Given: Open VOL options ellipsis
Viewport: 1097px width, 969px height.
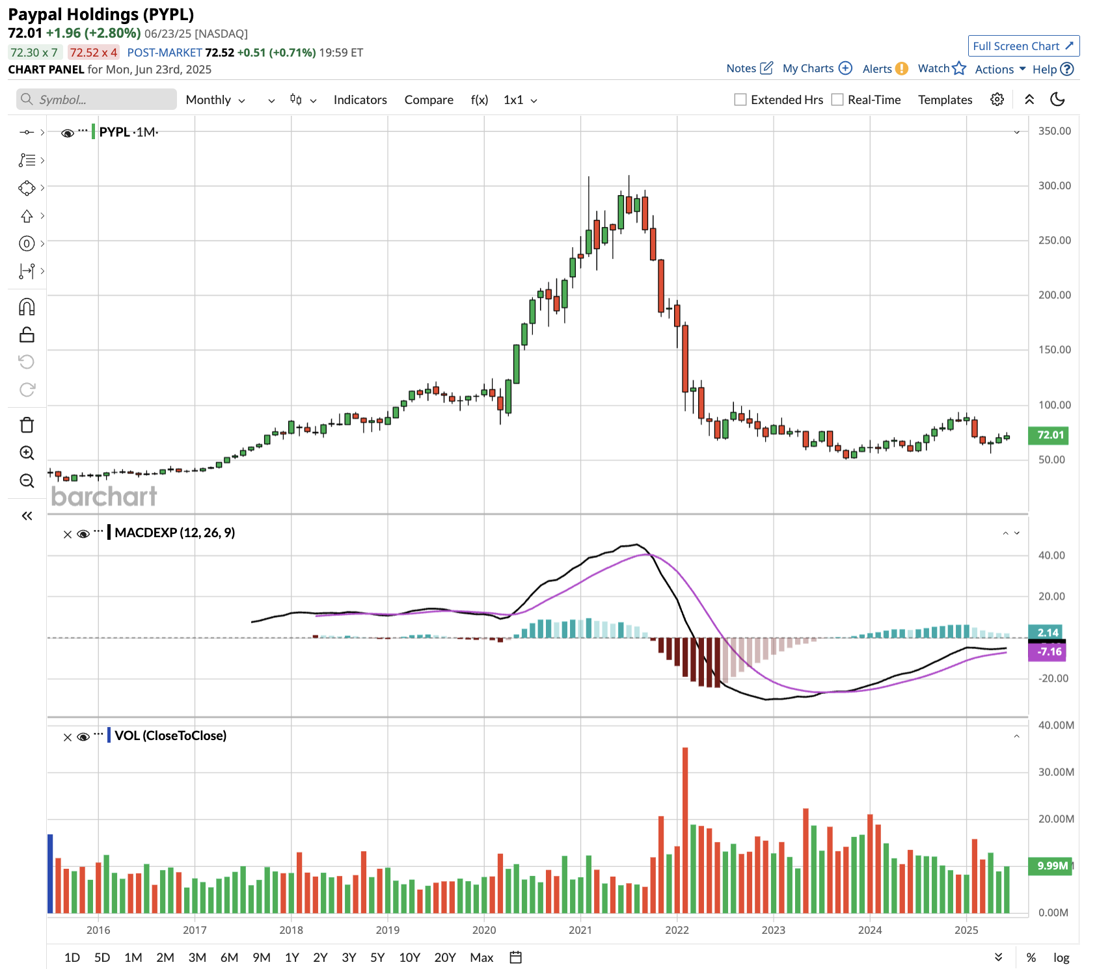Looking at the screenshot, I should coord(98,734).
